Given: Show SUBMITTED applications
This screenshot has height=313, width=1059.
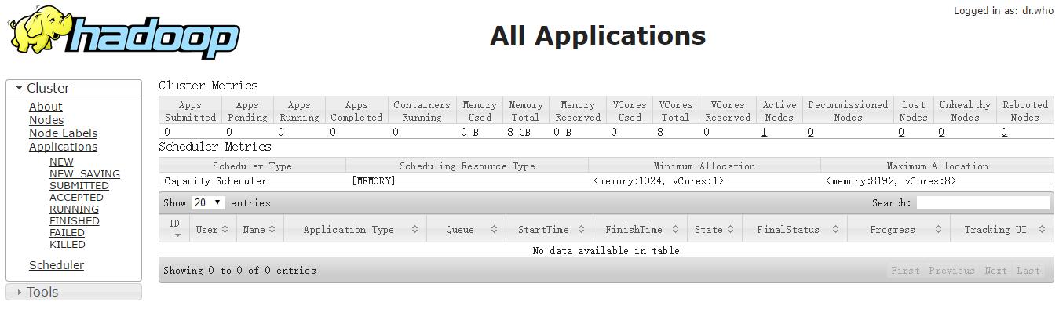Looking at the screenshot, I should (x=79, y=186).
